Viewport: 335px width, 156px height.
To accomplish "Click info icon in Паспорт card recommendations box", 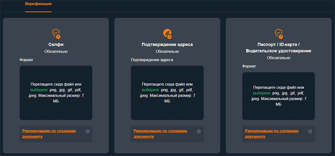I will coord(310,131).
